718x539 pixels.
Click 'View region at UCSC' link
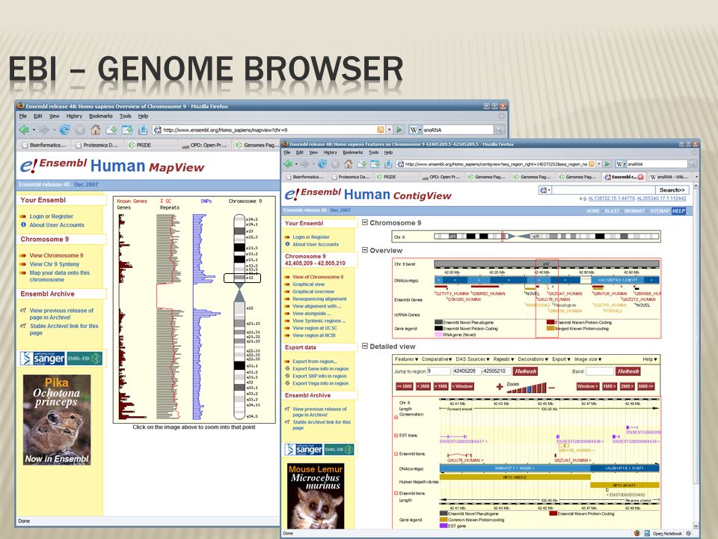[315, 328]
